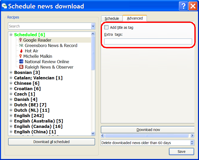Decrease the delete-older-than days value

point(192,144)
